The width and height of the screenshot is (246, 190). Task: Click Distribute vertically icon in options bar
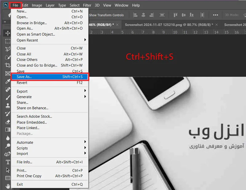click(162, 15)
